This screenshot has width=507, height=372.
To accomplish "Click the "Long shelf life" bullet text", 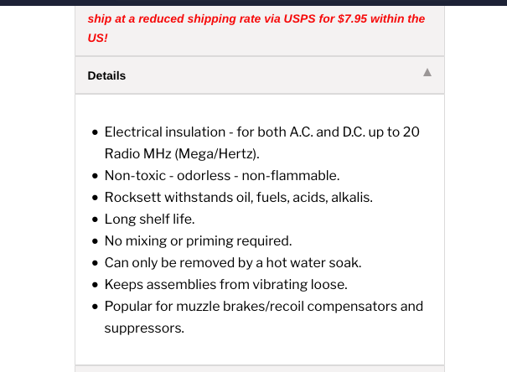I will 149,220.
